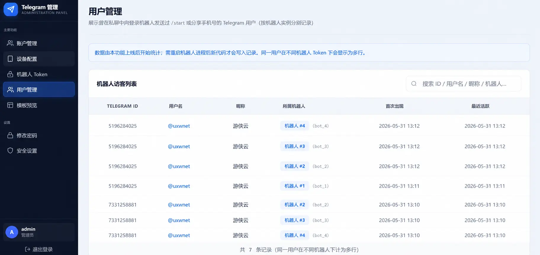Click the 最近活跃 column header
This screenshot has height=255, width=540.
pyautogui.click(x=480, y=106)
